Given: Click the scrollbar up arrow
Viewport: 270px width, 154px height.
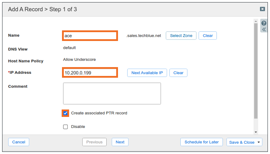Looking at the screenshot, I should pos(256,22).
